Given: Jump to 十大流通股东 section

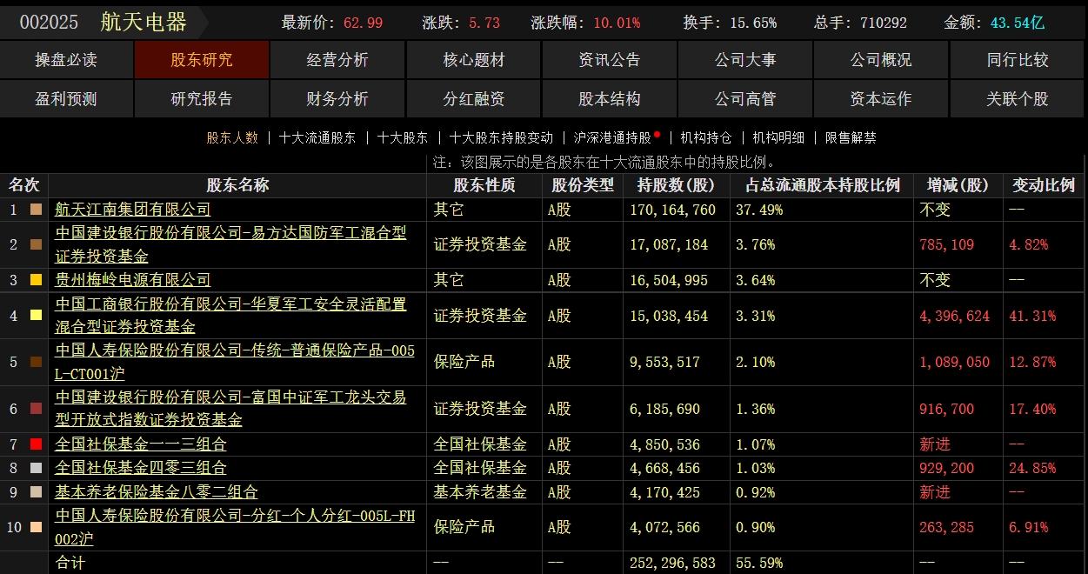Looking at the screenshot, I should click(x=317, y=137).
